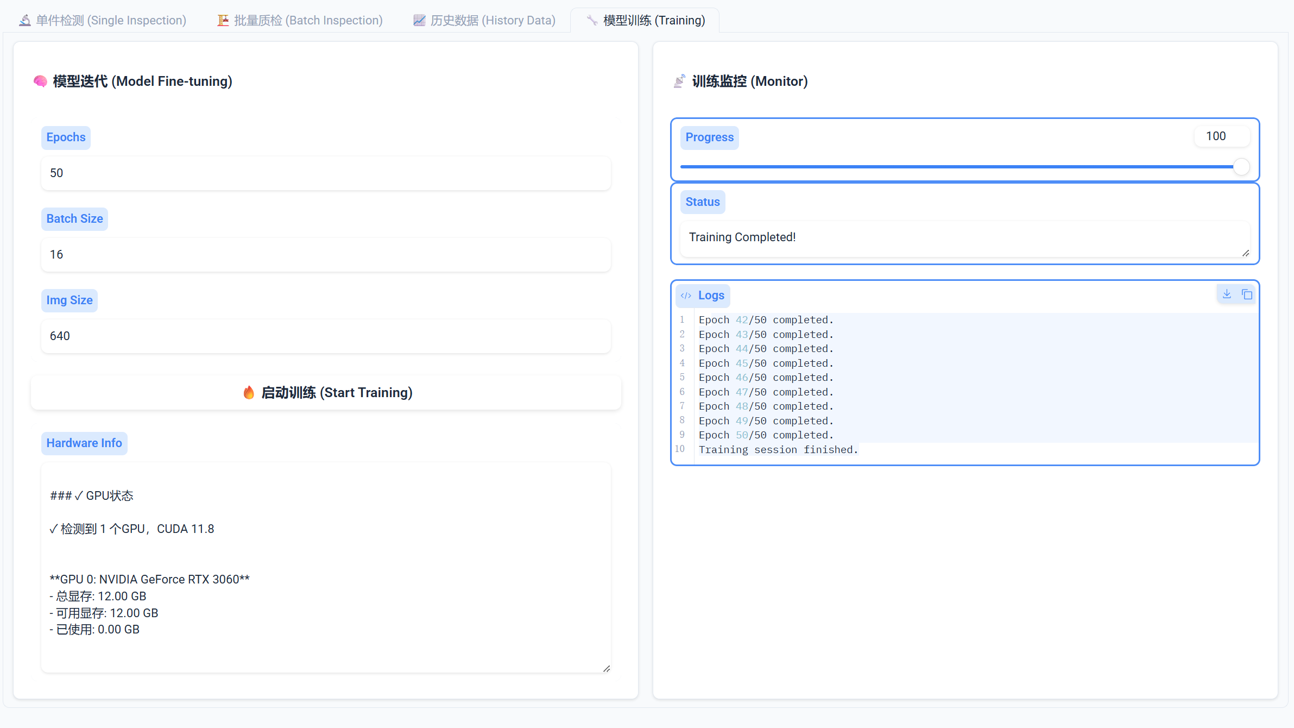Click the Progress value number box
Viewport: 1294px width, 728px height.
coord(1221,136)
